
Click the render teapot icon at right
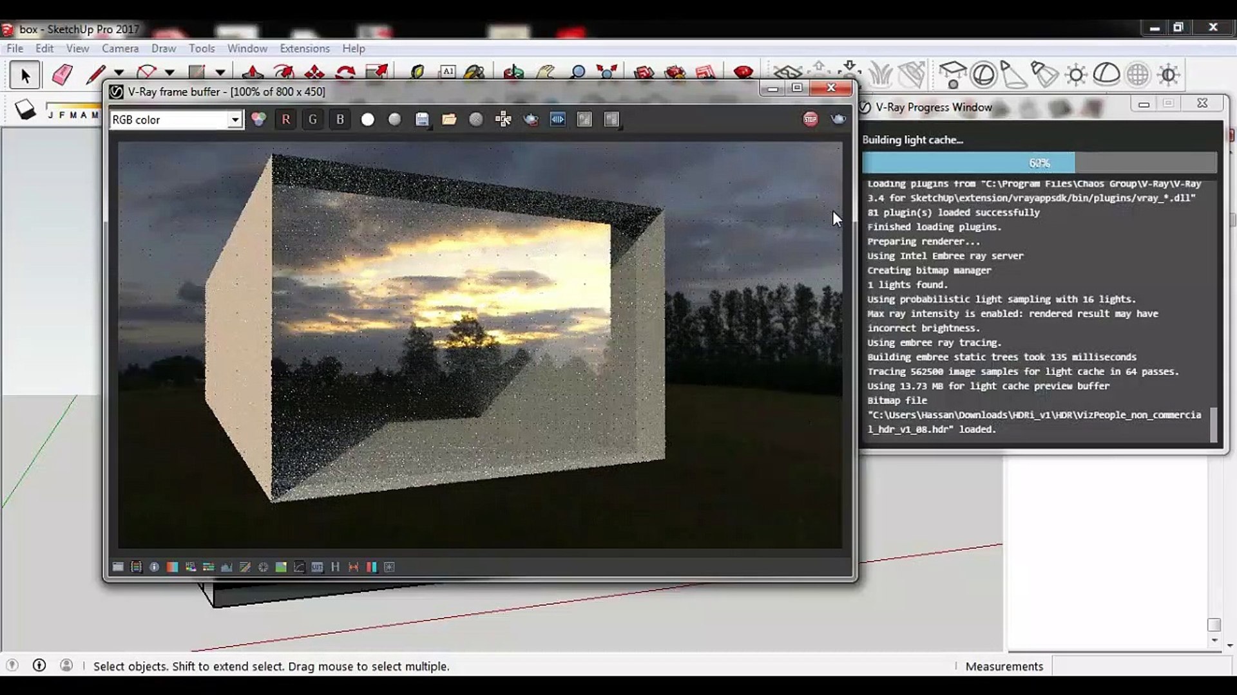click(x=838, y=119)
